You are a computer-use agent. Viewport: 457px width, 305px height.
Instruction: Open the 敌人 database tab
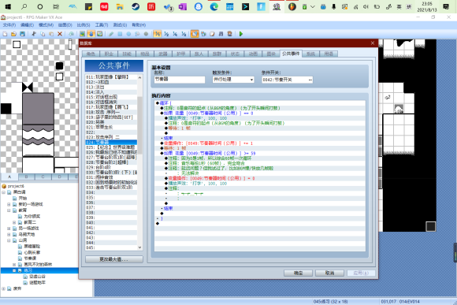[x=199, y=54]
